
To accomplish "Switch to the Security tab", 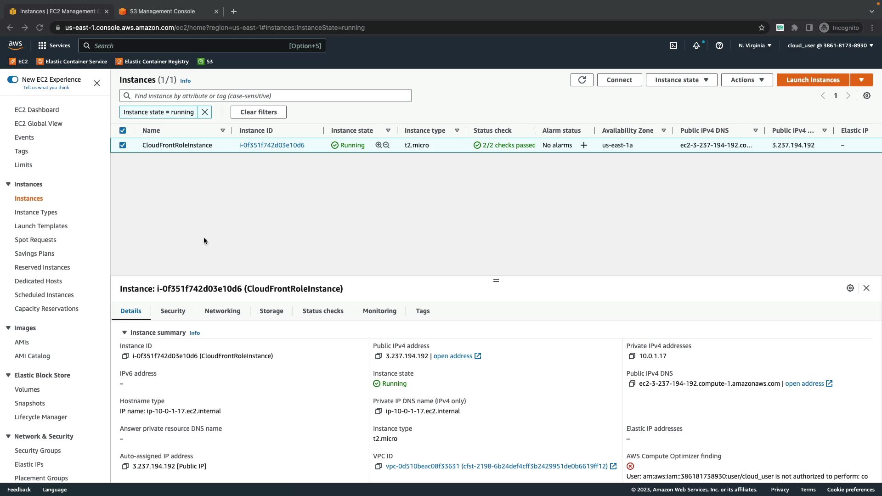I will (x=173, y=311).
